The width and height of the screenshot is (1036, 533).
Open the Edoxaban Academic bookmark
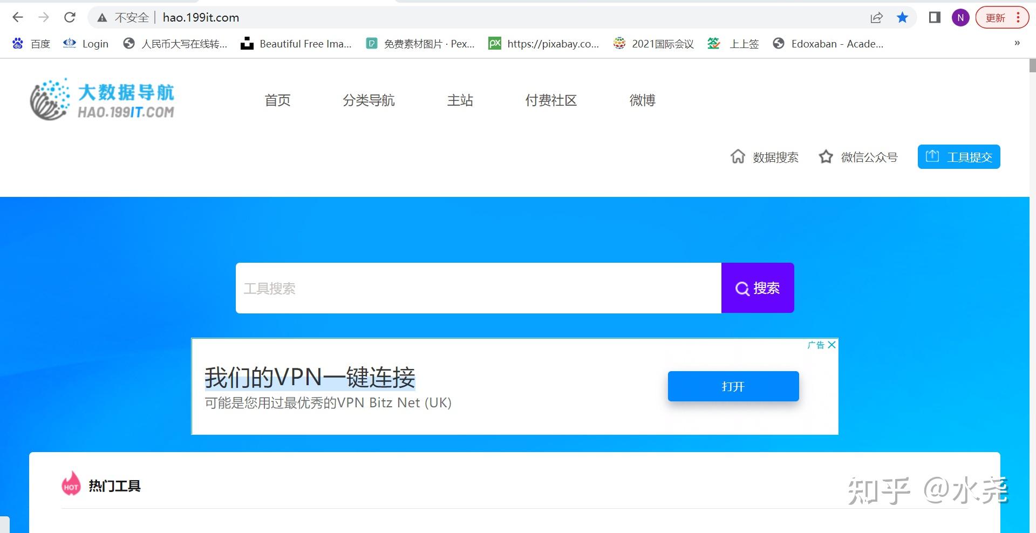pos(828,44)
